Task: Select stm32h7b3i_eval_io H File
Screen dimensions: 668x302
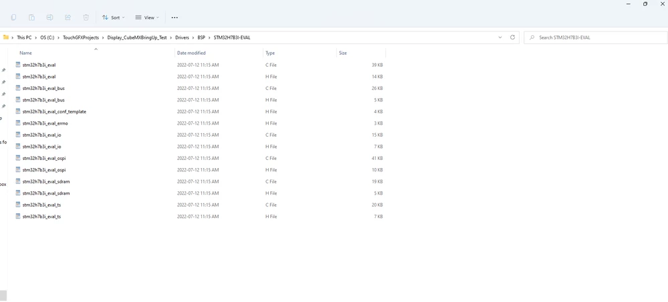Action: pos(200,147)
